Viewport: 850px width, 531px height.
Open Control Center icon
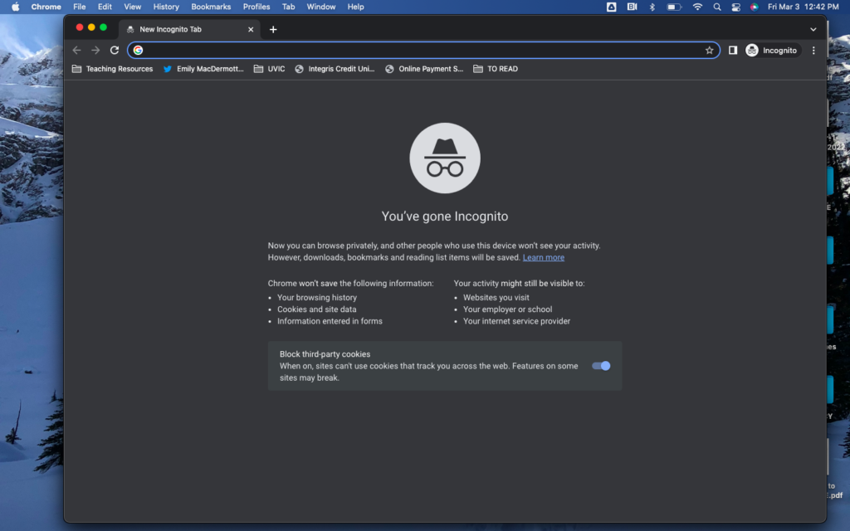[x=735, y=7]
